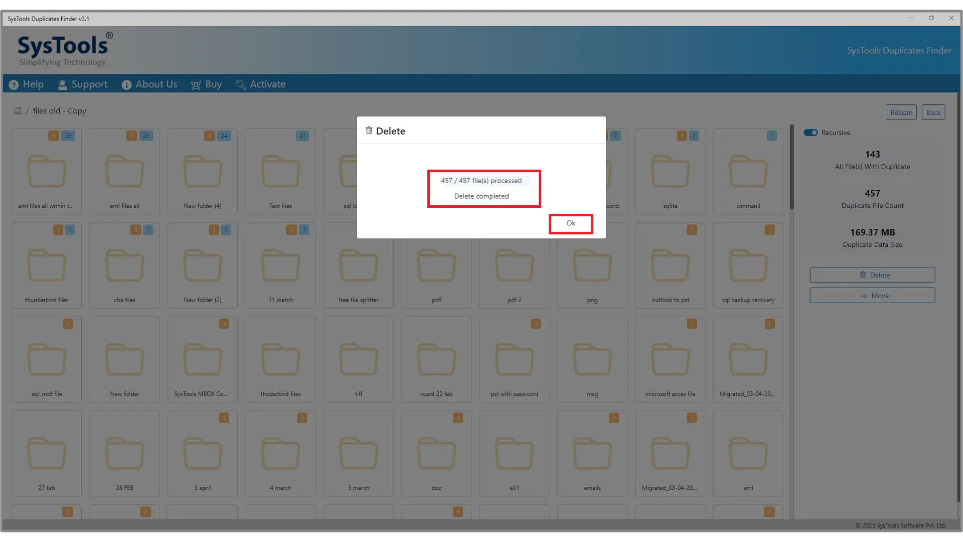Open the 'sql .mdf file' folder
The height and width of the screenshot is (542, 963).
coord(47,359)
